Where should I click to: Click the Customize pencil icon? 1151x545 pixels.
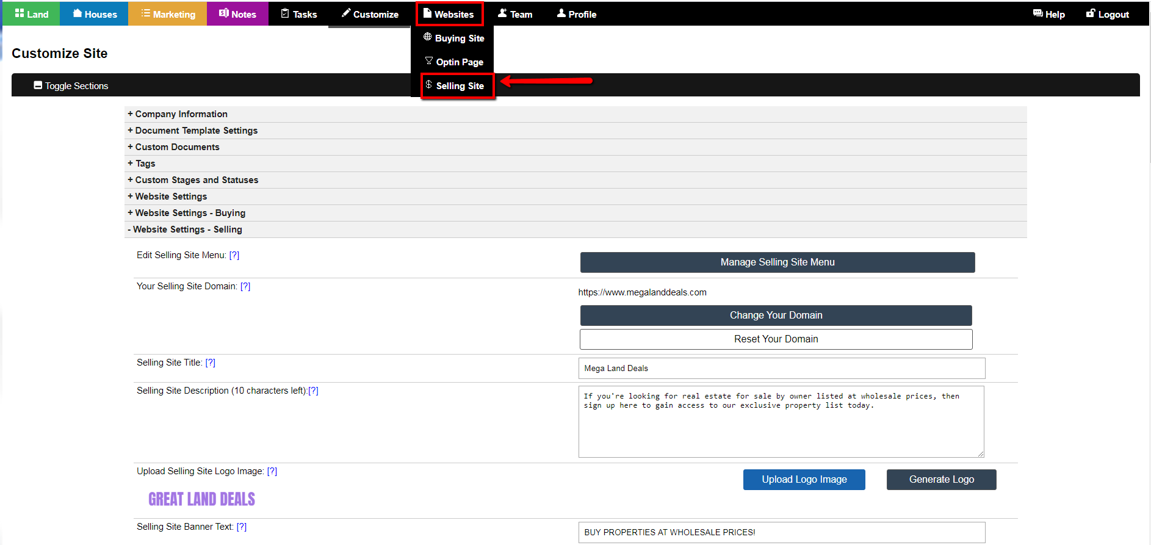[x=346, y=13]
